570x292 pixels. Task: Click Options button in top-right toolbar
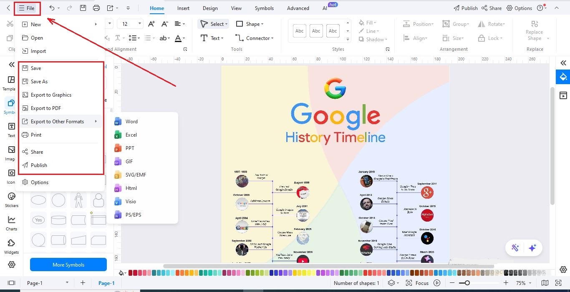click(x=519, y=8)
